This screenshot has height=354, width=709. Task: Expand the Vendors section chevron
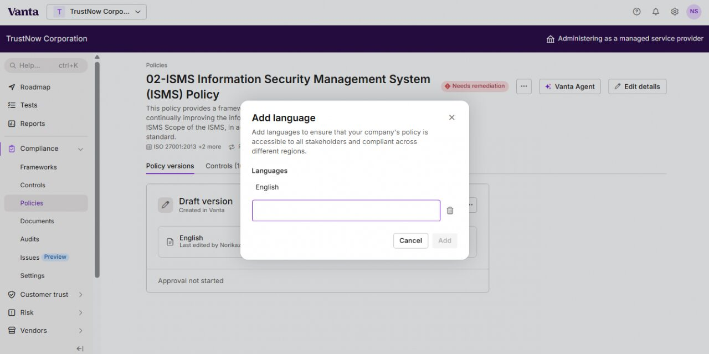coord(80,331)
